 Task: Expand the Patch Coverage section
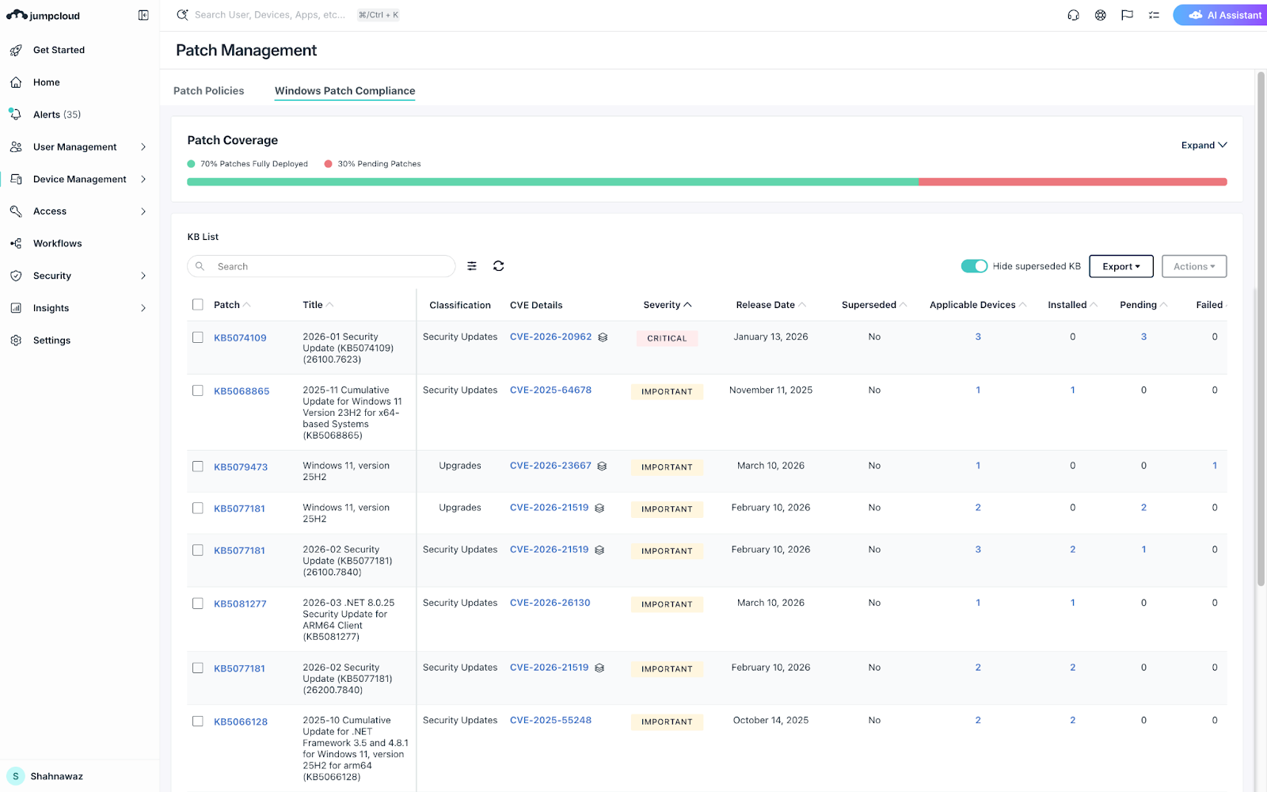click(1203, 145)
